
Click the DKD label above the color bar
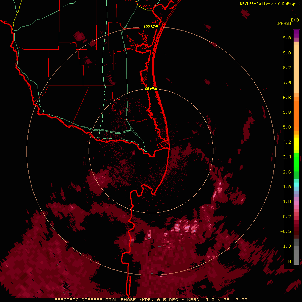pos(295,20)
